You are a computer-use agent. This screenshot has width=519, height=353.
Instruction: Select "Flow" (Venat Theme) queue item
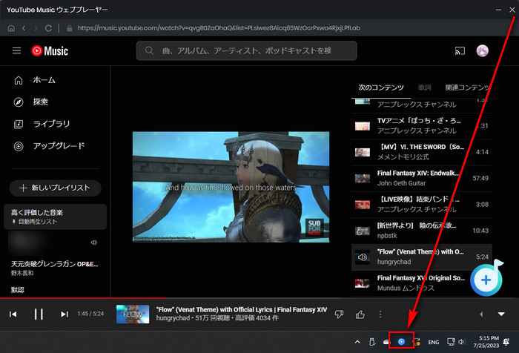tap(422, 257)
